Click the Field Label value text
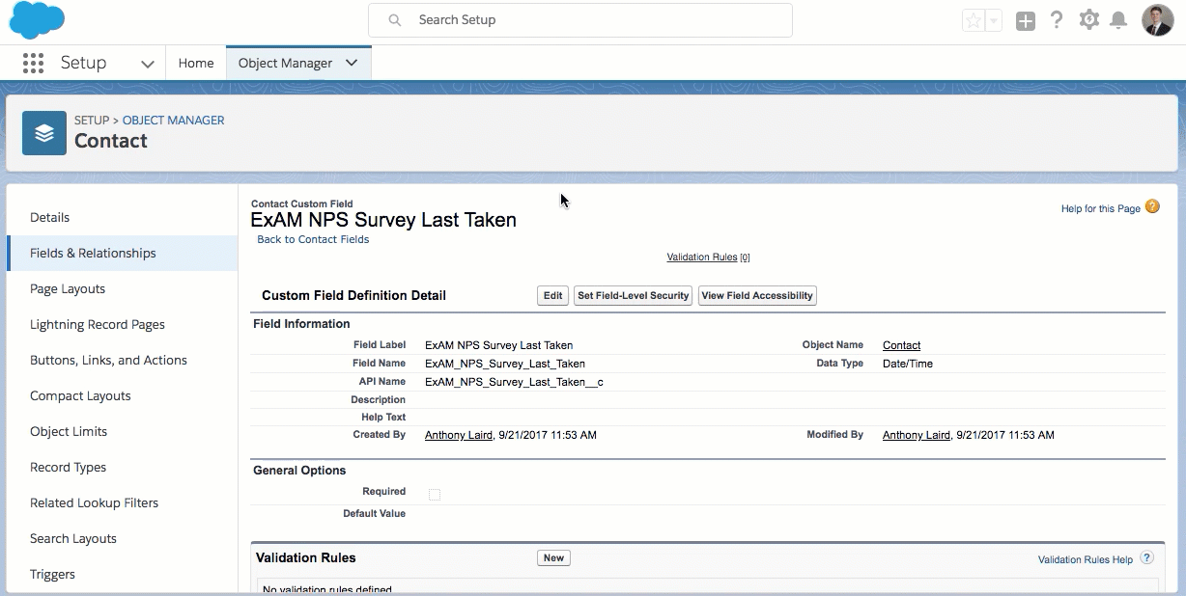The height and width of the screenshot is (596, 1186). (498, 345)
